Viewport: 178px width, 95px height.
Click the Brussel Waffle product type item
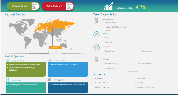111,22
